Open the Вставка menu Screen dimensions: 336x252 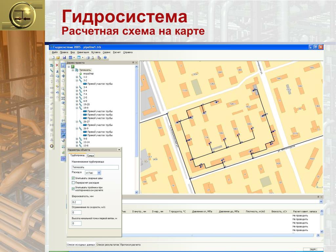[x=95, y=52]
